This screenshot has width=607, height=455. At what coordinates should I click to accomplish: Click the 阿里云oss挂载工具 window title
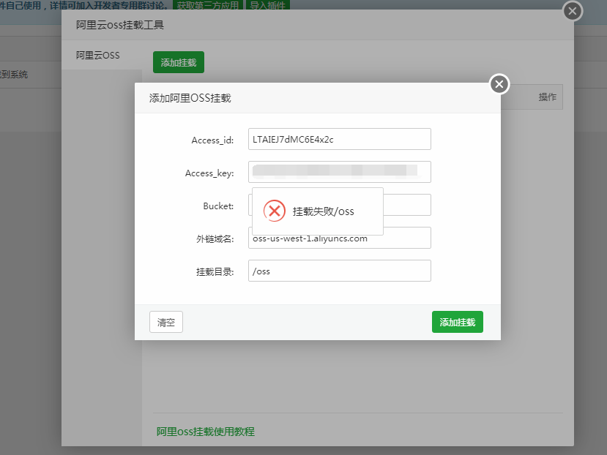click(120, 25)
